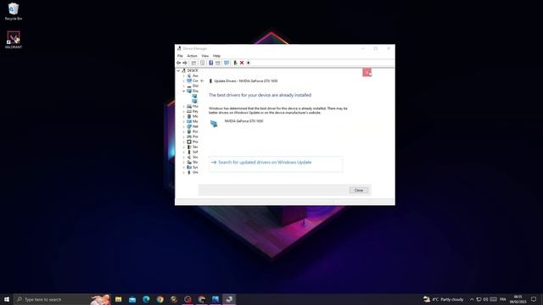The height and width of the screenshot is (305, 543).
Task: Click the back arrow beside Update Drivers title
Action: point(202,81)
